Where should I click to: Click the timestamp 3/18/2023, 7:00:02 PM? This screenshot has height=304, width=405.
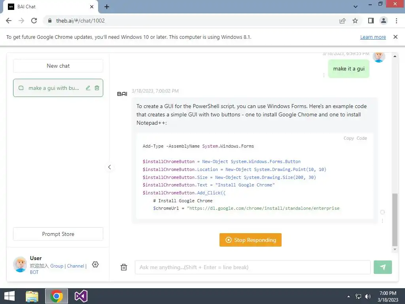click(155, 91)
